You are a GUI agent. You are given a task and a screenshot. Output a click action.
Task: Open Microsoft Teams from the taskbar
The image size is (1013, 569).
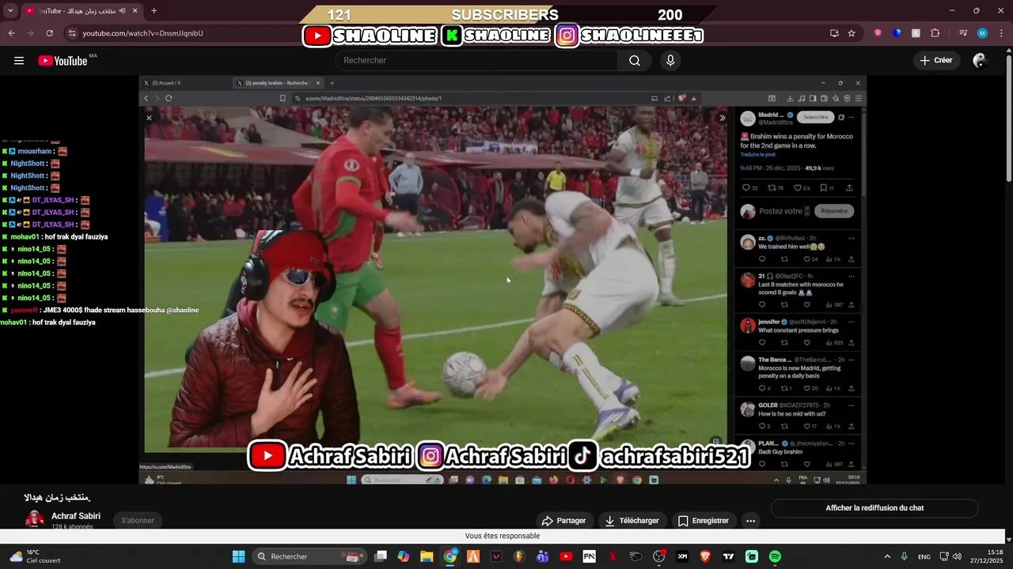pos(543,556)
